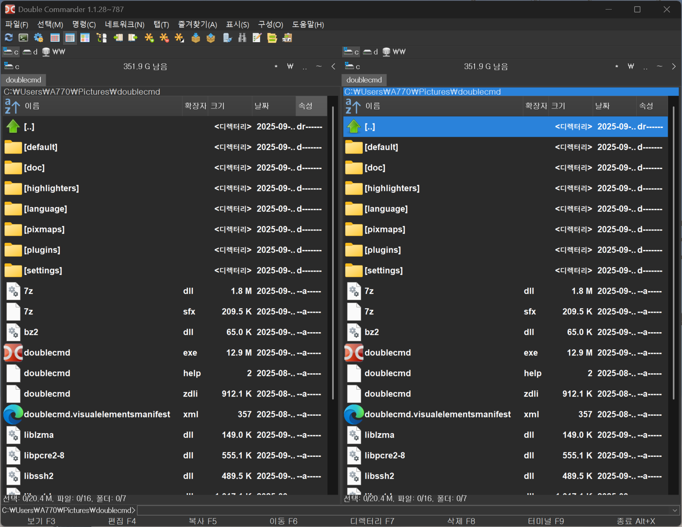Screen dimensions: 682x527
Task: Open file search with the binoculars icon
Action: 242,38
